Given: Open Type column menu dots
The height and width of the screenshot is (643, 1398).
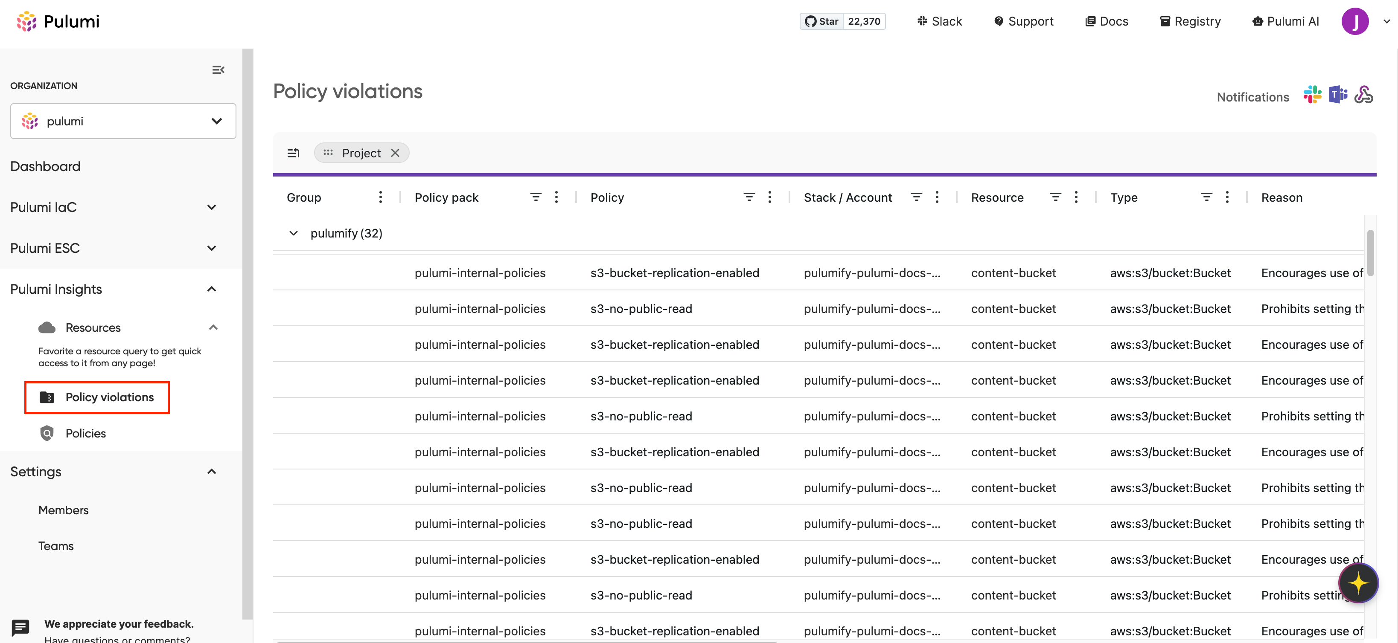Looking at the screenshot, I should 1227,197.
